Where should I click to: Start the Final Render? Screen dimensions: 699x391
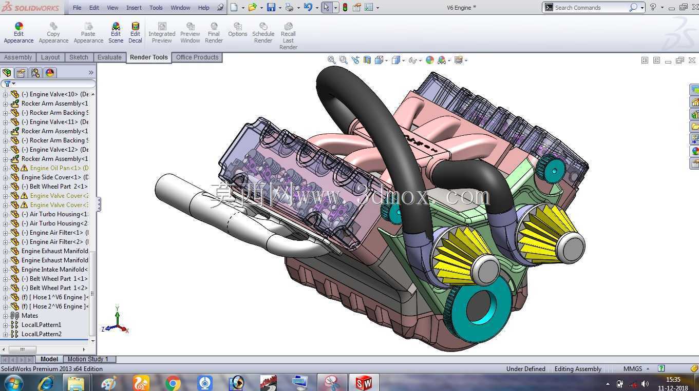point(214,33)
